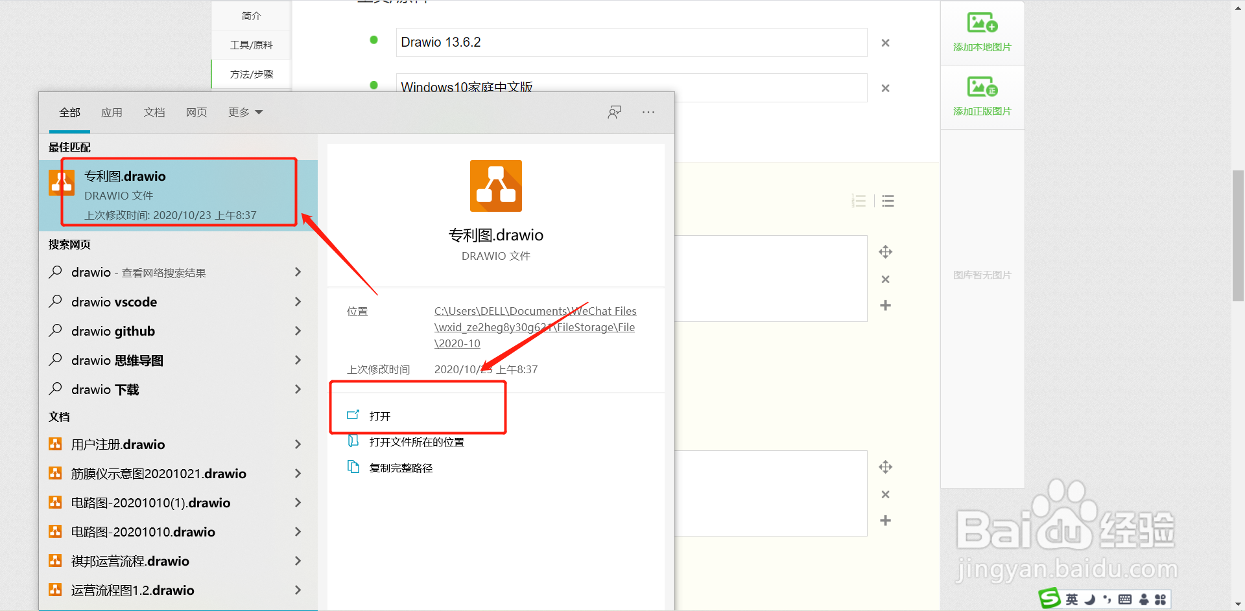This screenshot has width=1245, height=611.
Task: Expand the 更多 dropdown filter
Action: (x=245, y=112)
